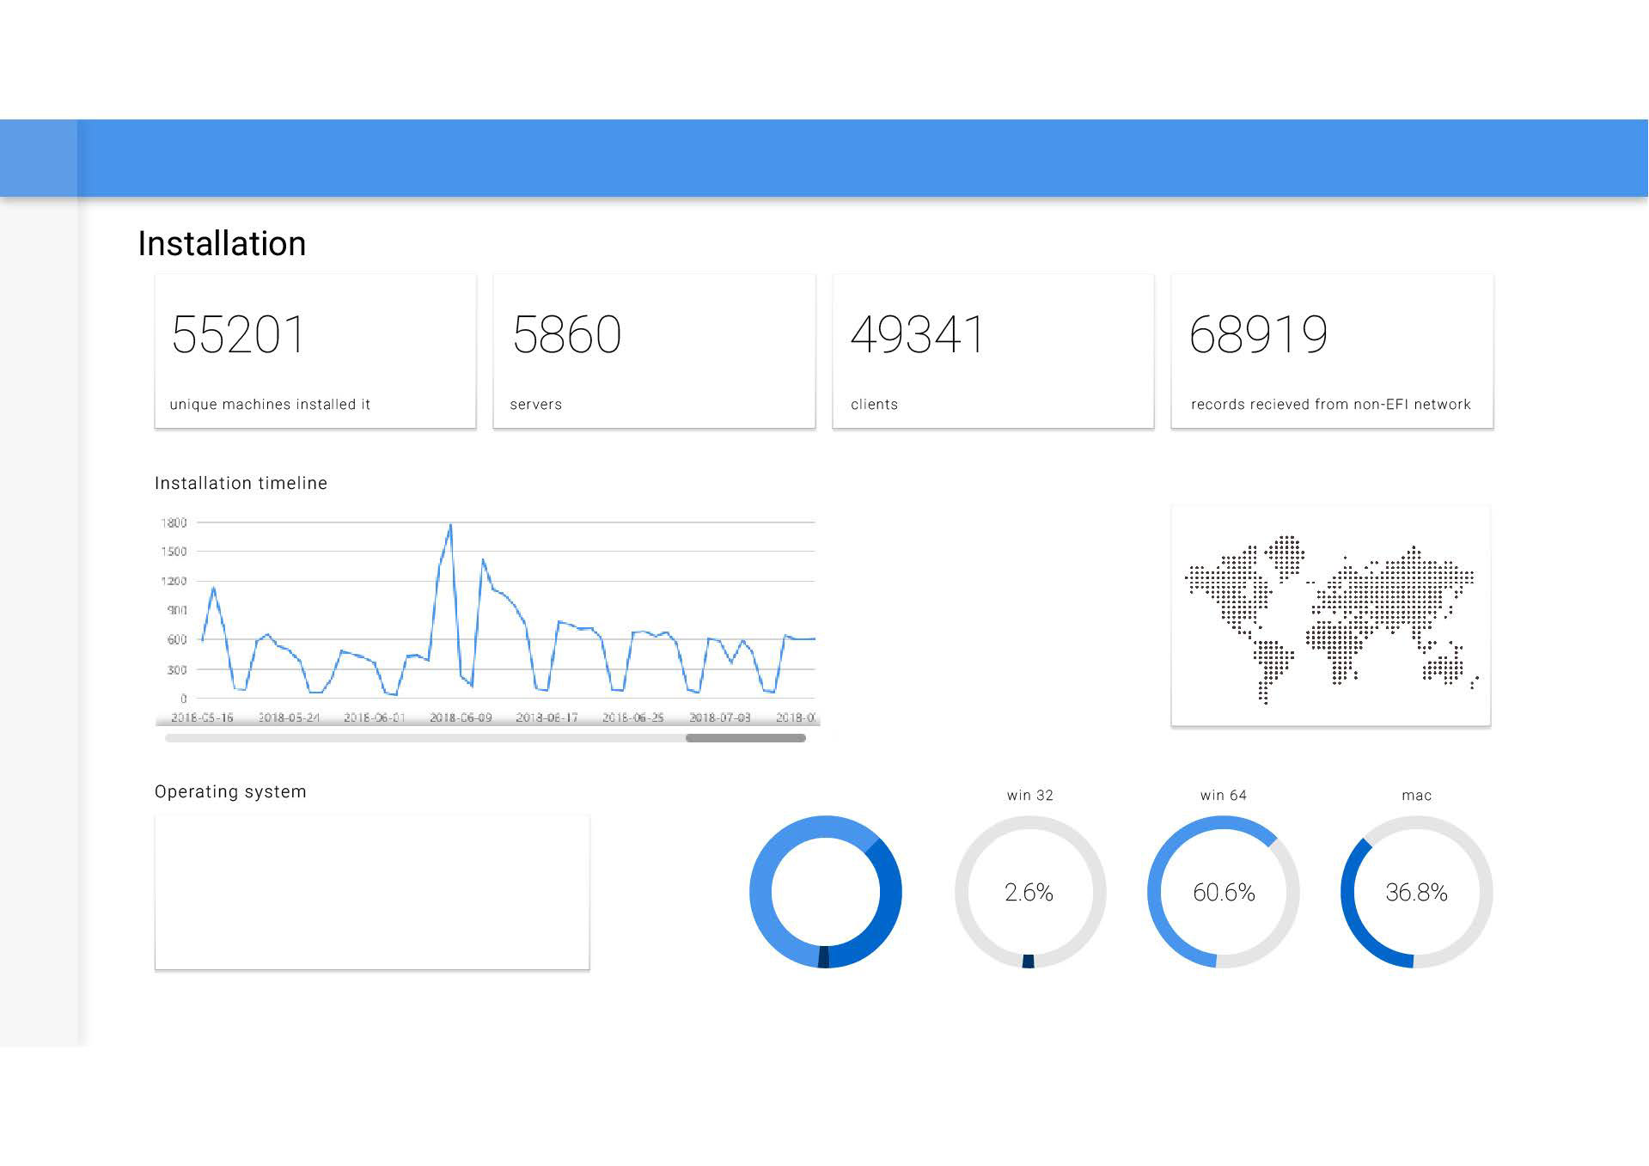Click the timeline horizontal scrollbar thumb
1649x1166 pixels.
click(x=746, y=738)
